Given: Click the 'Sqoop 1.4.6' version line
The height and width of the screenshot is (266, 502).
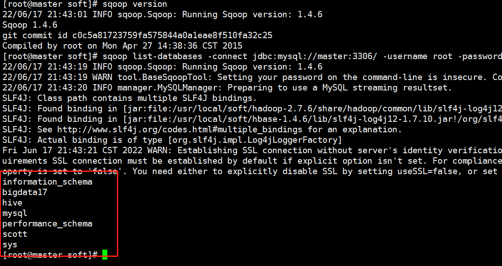Looking at the screenshot, I should tap(30, 25).
